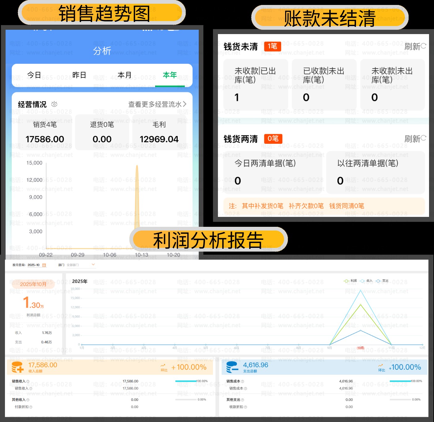The height and width of the screenshot is (422, 434).
Task: Click the blue coins-minus icon beside 支出总额
Action: pyautogui.click(x=232, y=367)
